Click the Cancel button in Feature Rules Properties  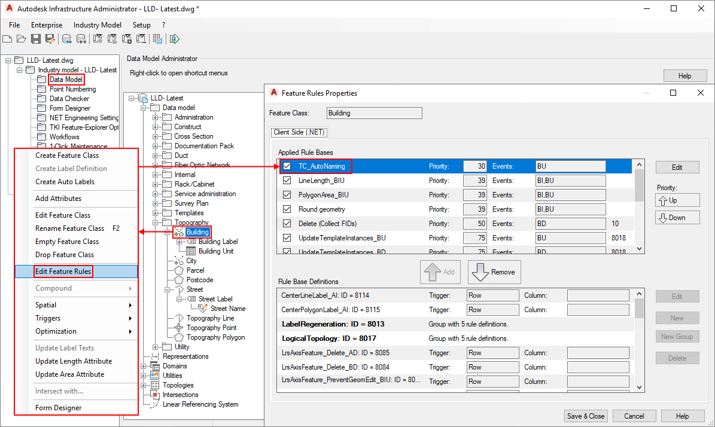click(634, 416)
